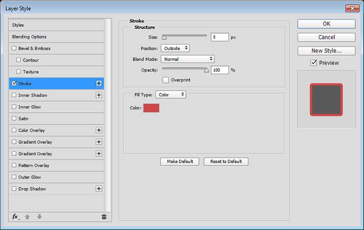Delete effect with the trash icon
Screen dimensions: 364x230
(x=104, y=217)
